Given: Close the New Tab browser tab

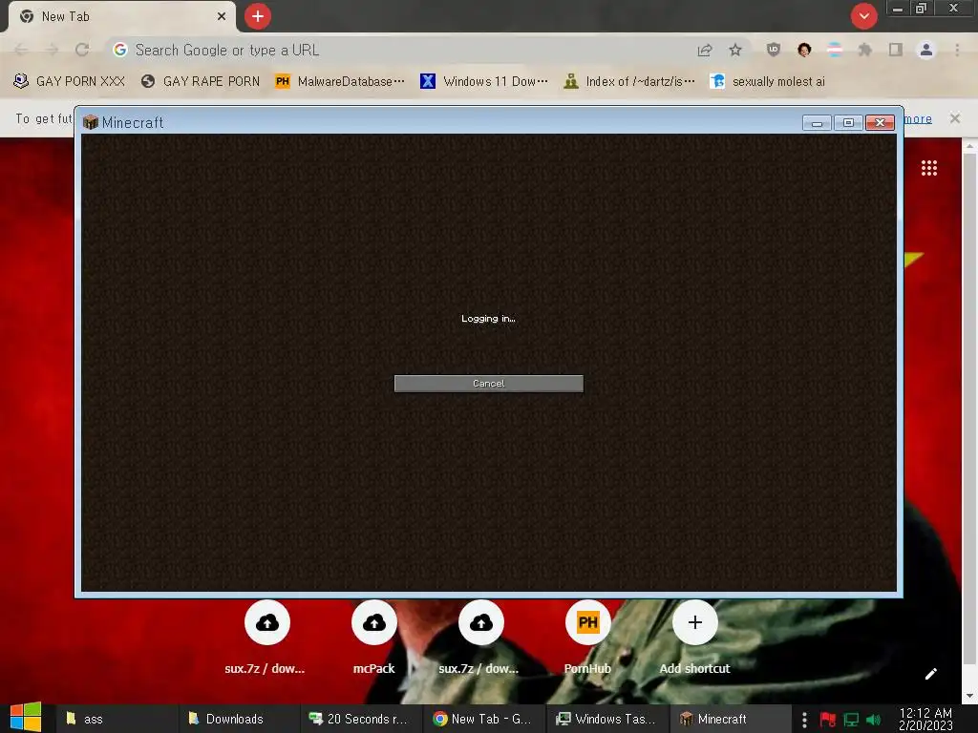Looking at the screenshot, I should [222, 16].
